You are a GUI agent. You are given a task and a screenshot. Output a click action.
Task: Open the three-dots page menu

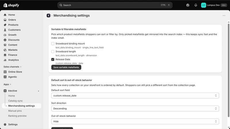pos(224,15)
